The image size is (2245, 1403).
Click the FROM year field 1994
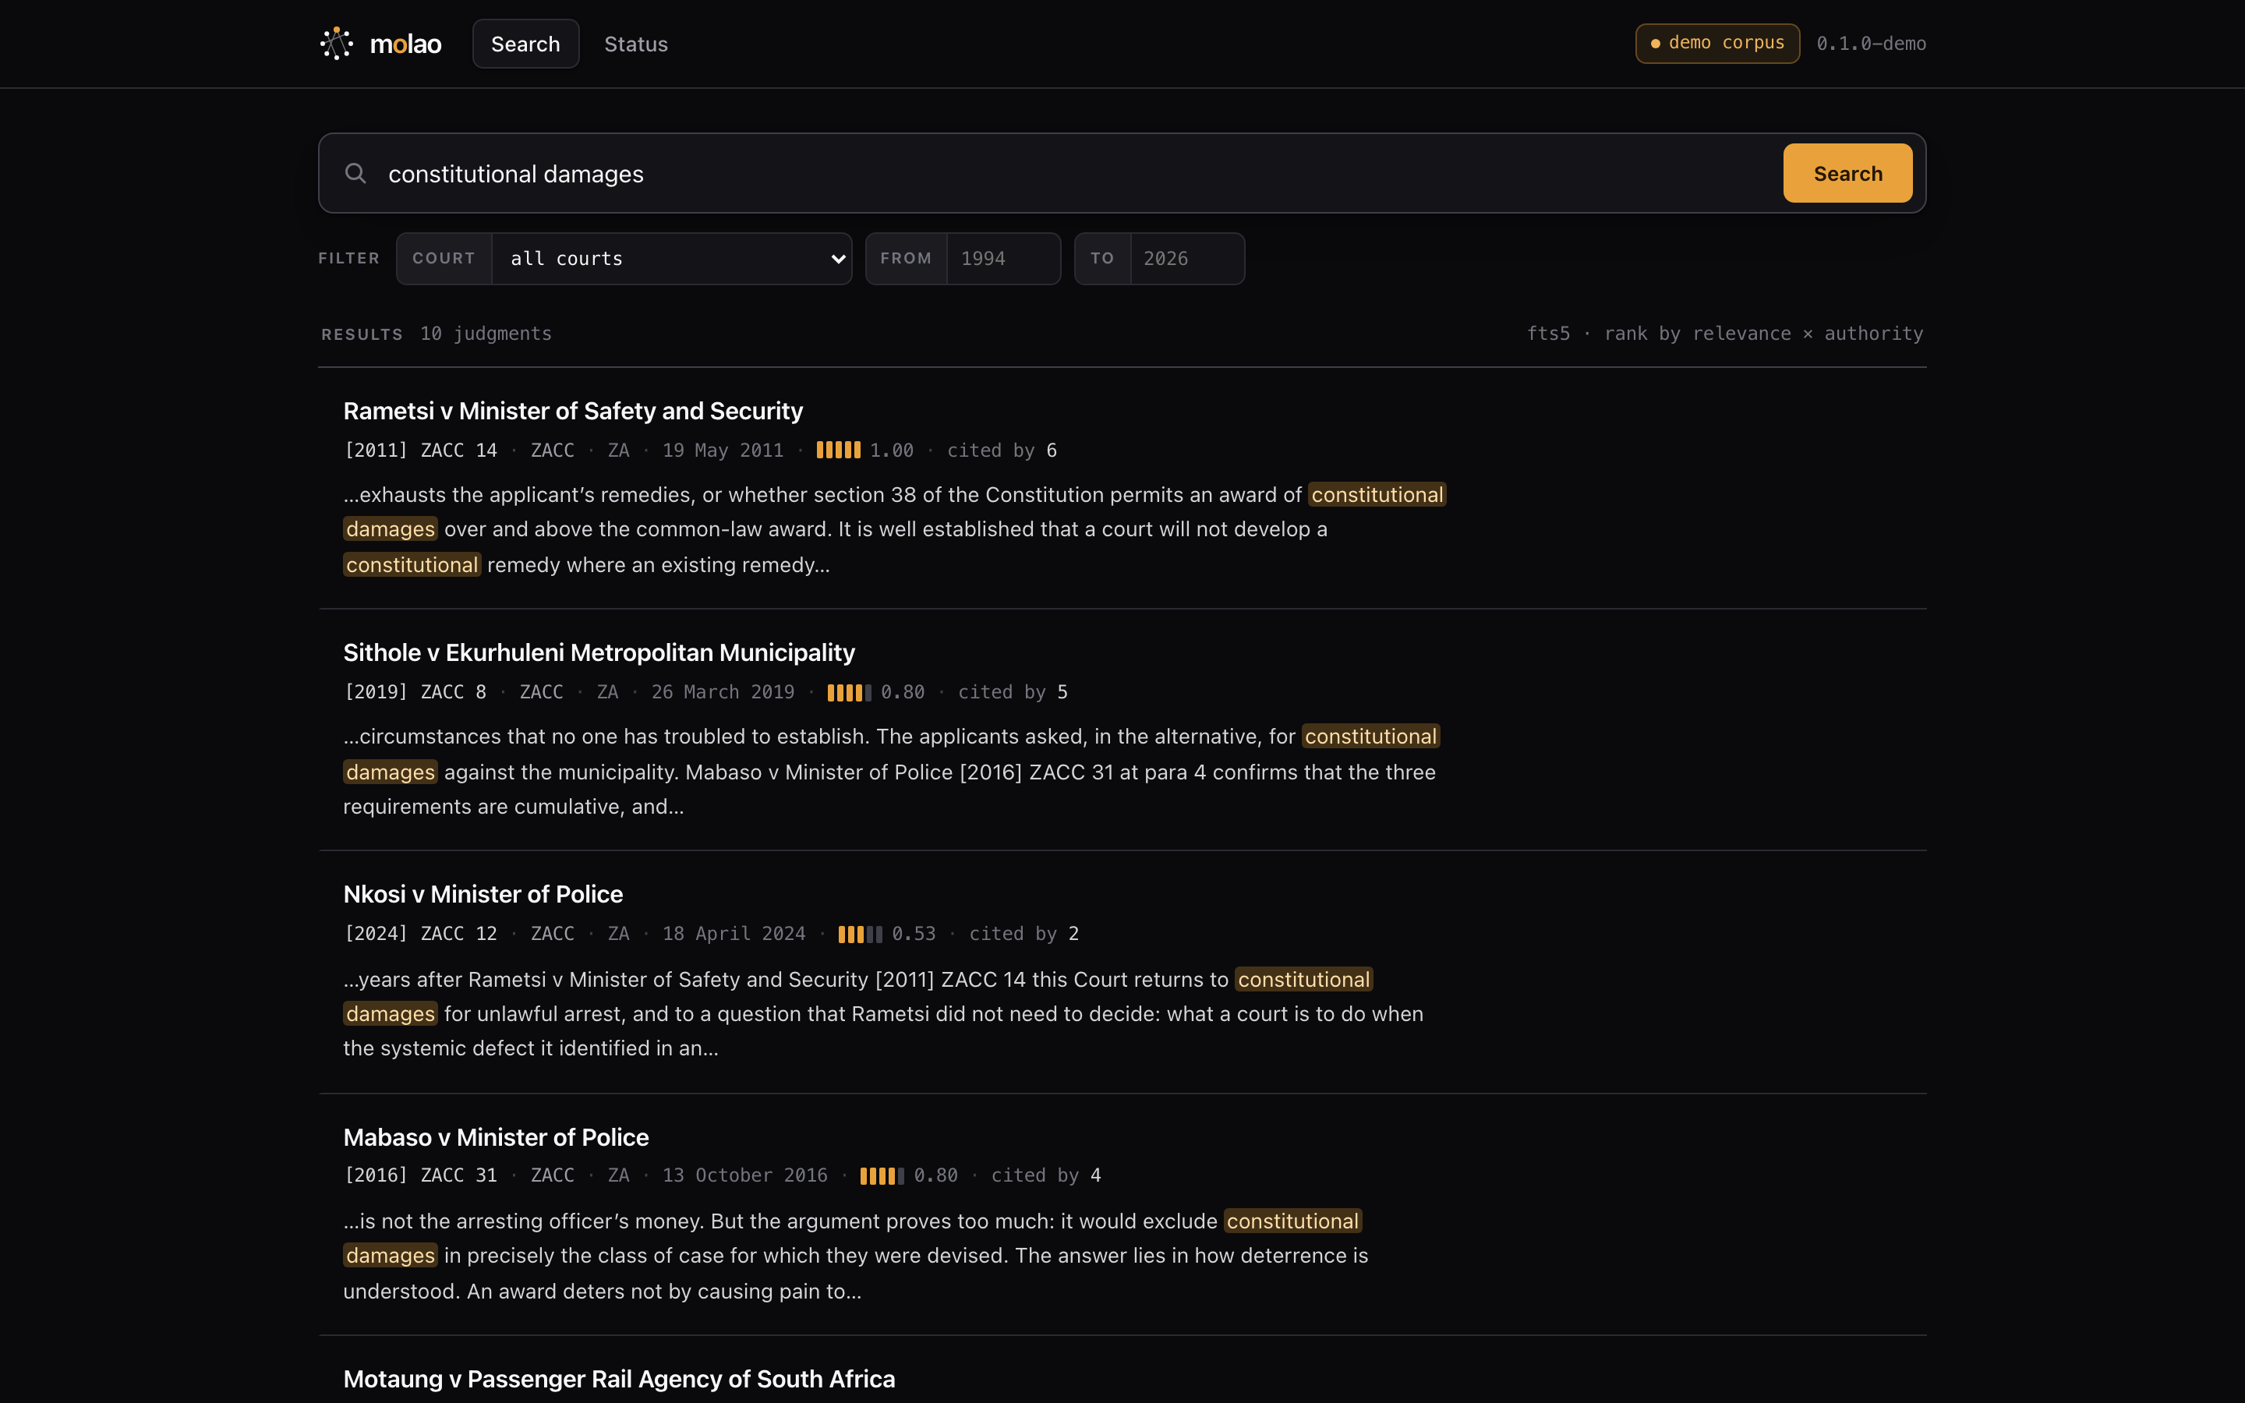click(x=1002, y=259)
